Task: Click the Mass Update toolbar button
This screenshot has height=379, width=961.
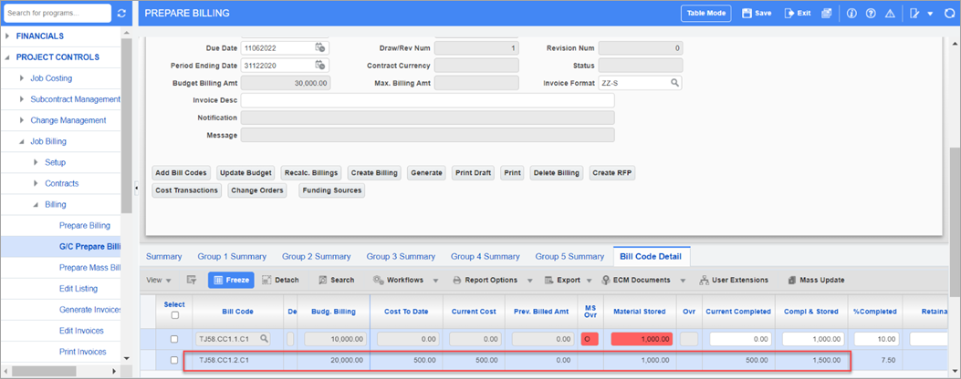Action: click(x=816, y=280)
